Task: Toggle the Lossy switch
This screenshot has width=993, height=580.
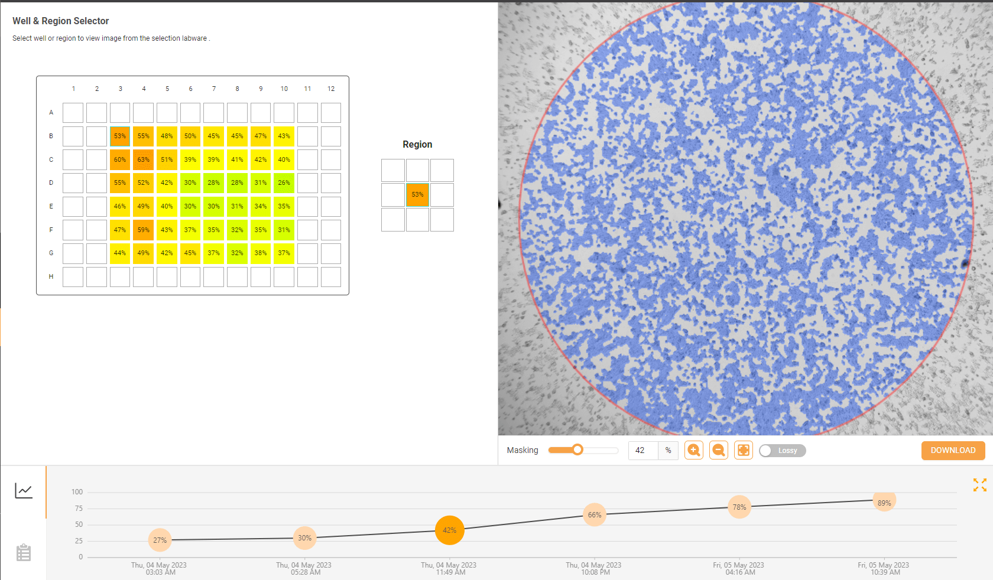Action: pyautogui.click(x=782, y=451)
